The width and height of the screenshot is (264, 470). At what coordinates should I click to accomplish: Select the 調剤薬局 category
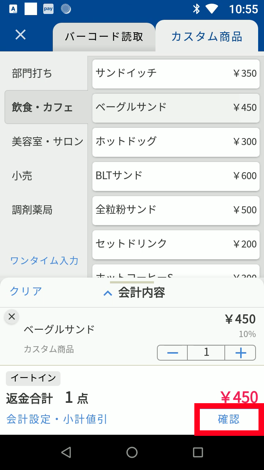[32, 210]
